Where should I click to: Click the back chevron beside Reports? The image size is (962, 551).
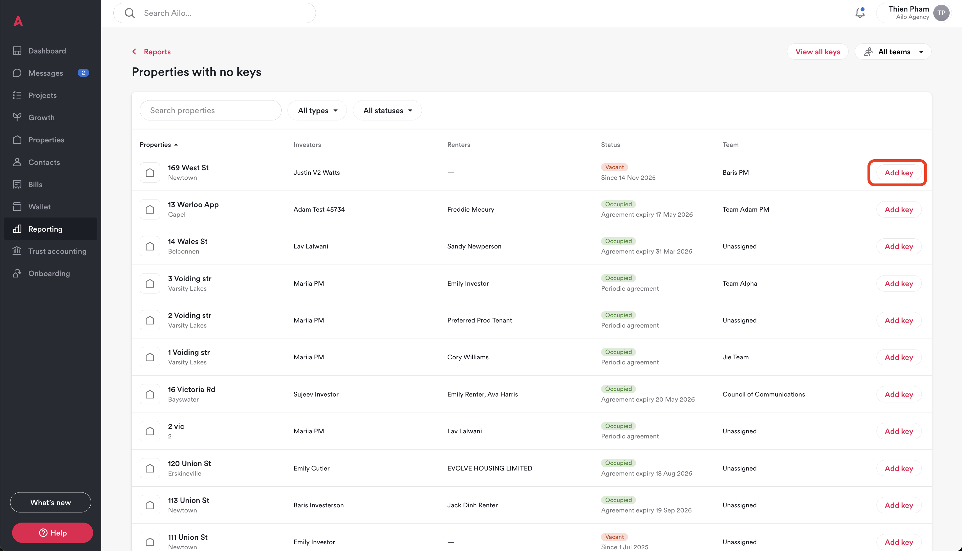click(134, 51)
